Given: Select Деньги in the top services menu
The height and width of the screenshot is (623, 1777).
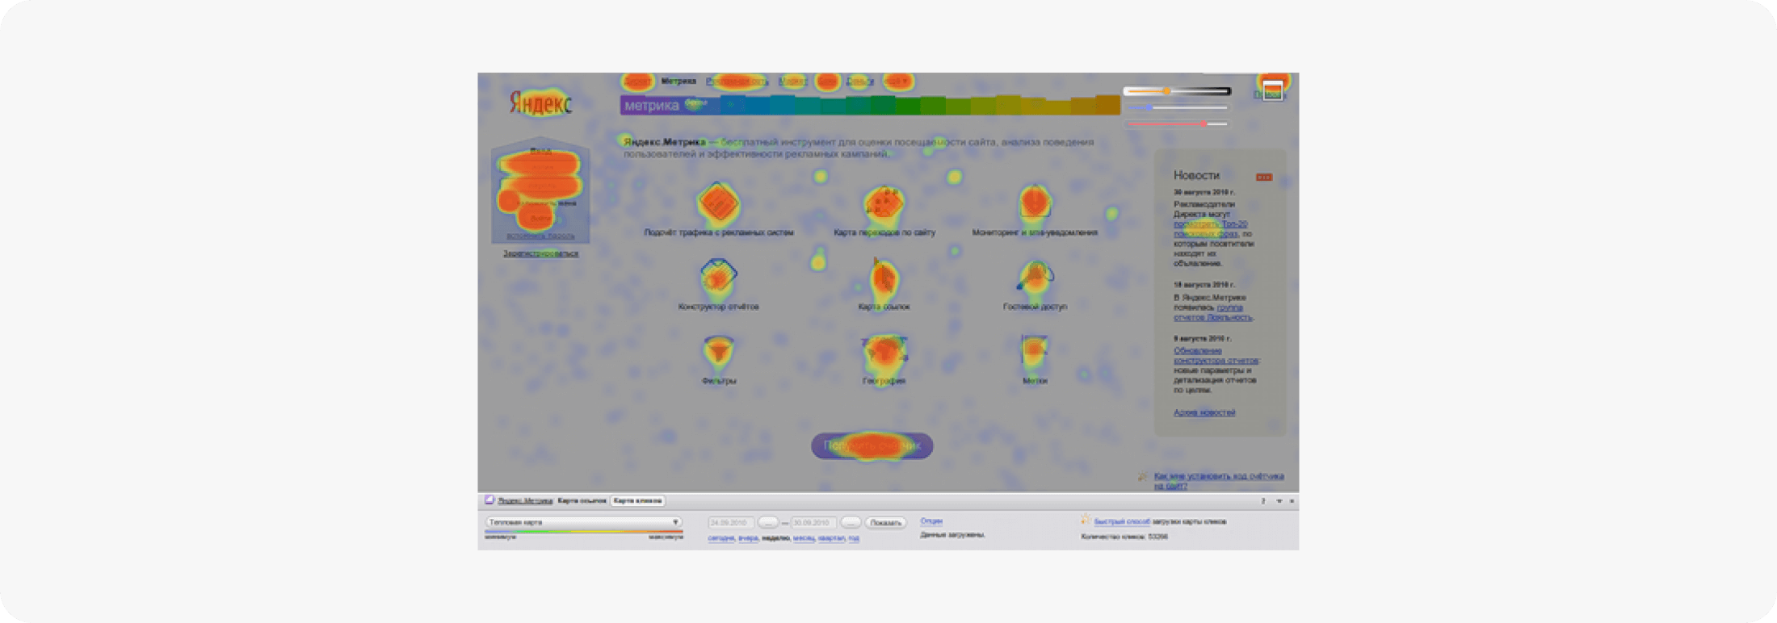Looking at the screenshot, I should coord(860,82).
